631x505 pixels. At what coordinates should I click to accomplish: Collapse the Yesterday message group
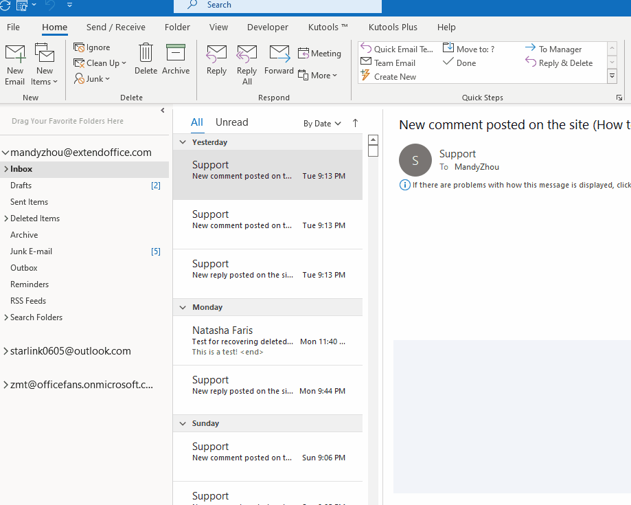182,142
